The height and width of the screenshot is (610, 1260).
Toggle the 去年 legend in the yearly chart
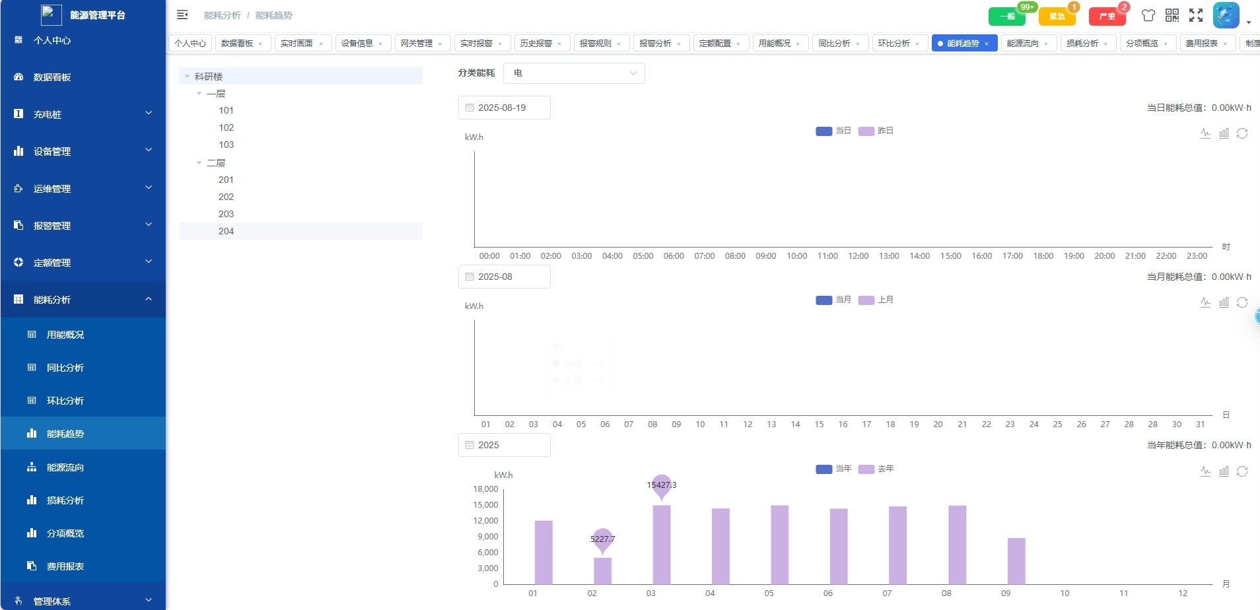click(876, 469)
